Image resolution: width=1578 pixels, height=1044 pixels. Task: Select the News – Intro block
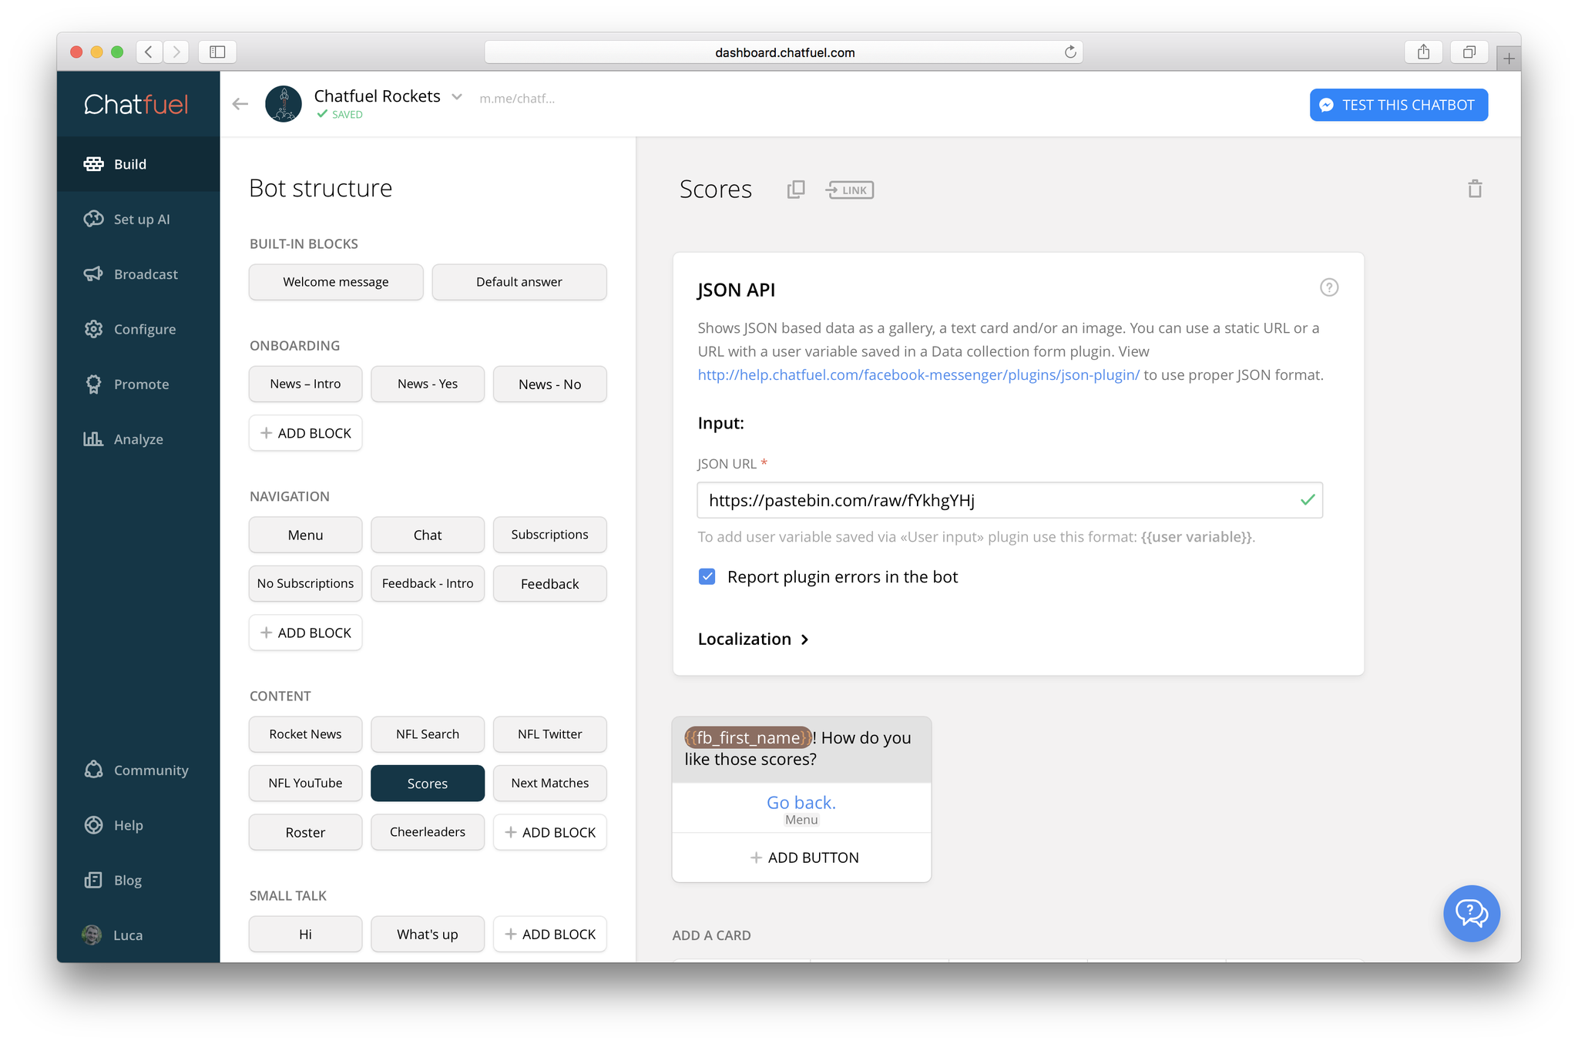click(305, 384)
